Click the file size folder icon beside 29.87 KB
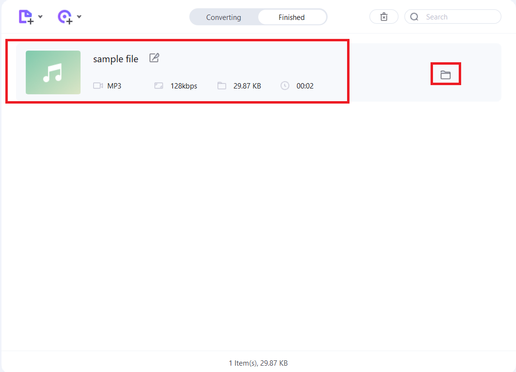Image resolution: width=516 pixels, height=372 pixels. (221, 86)
